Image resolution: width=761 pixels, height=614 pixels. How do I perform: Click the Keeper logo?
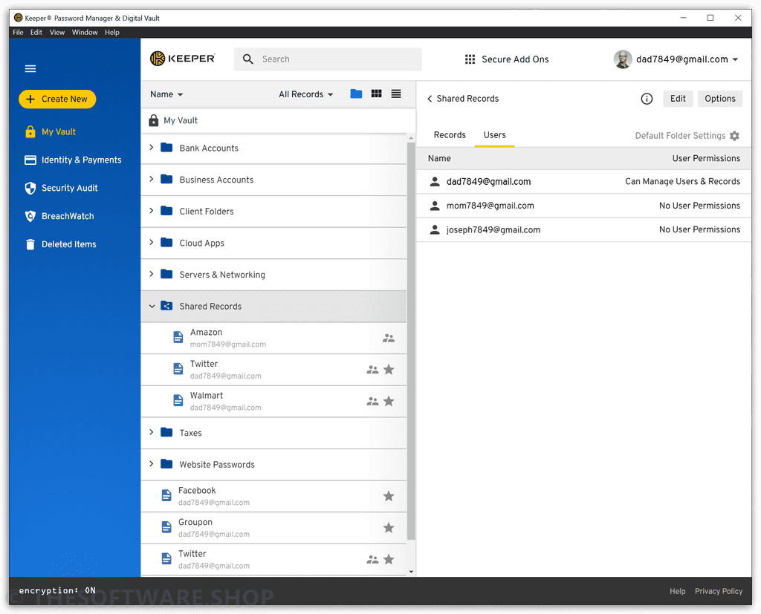(183, 59)
